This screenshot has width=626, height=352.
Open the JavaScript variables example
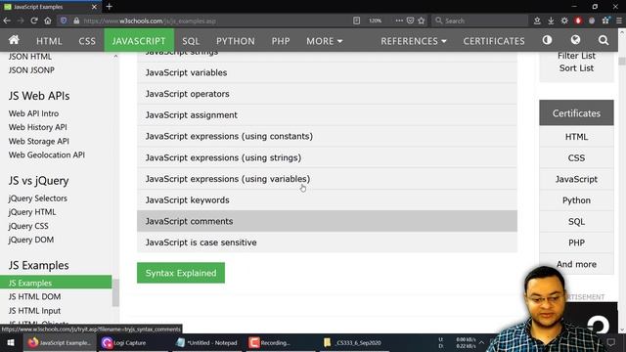[327, 72]
